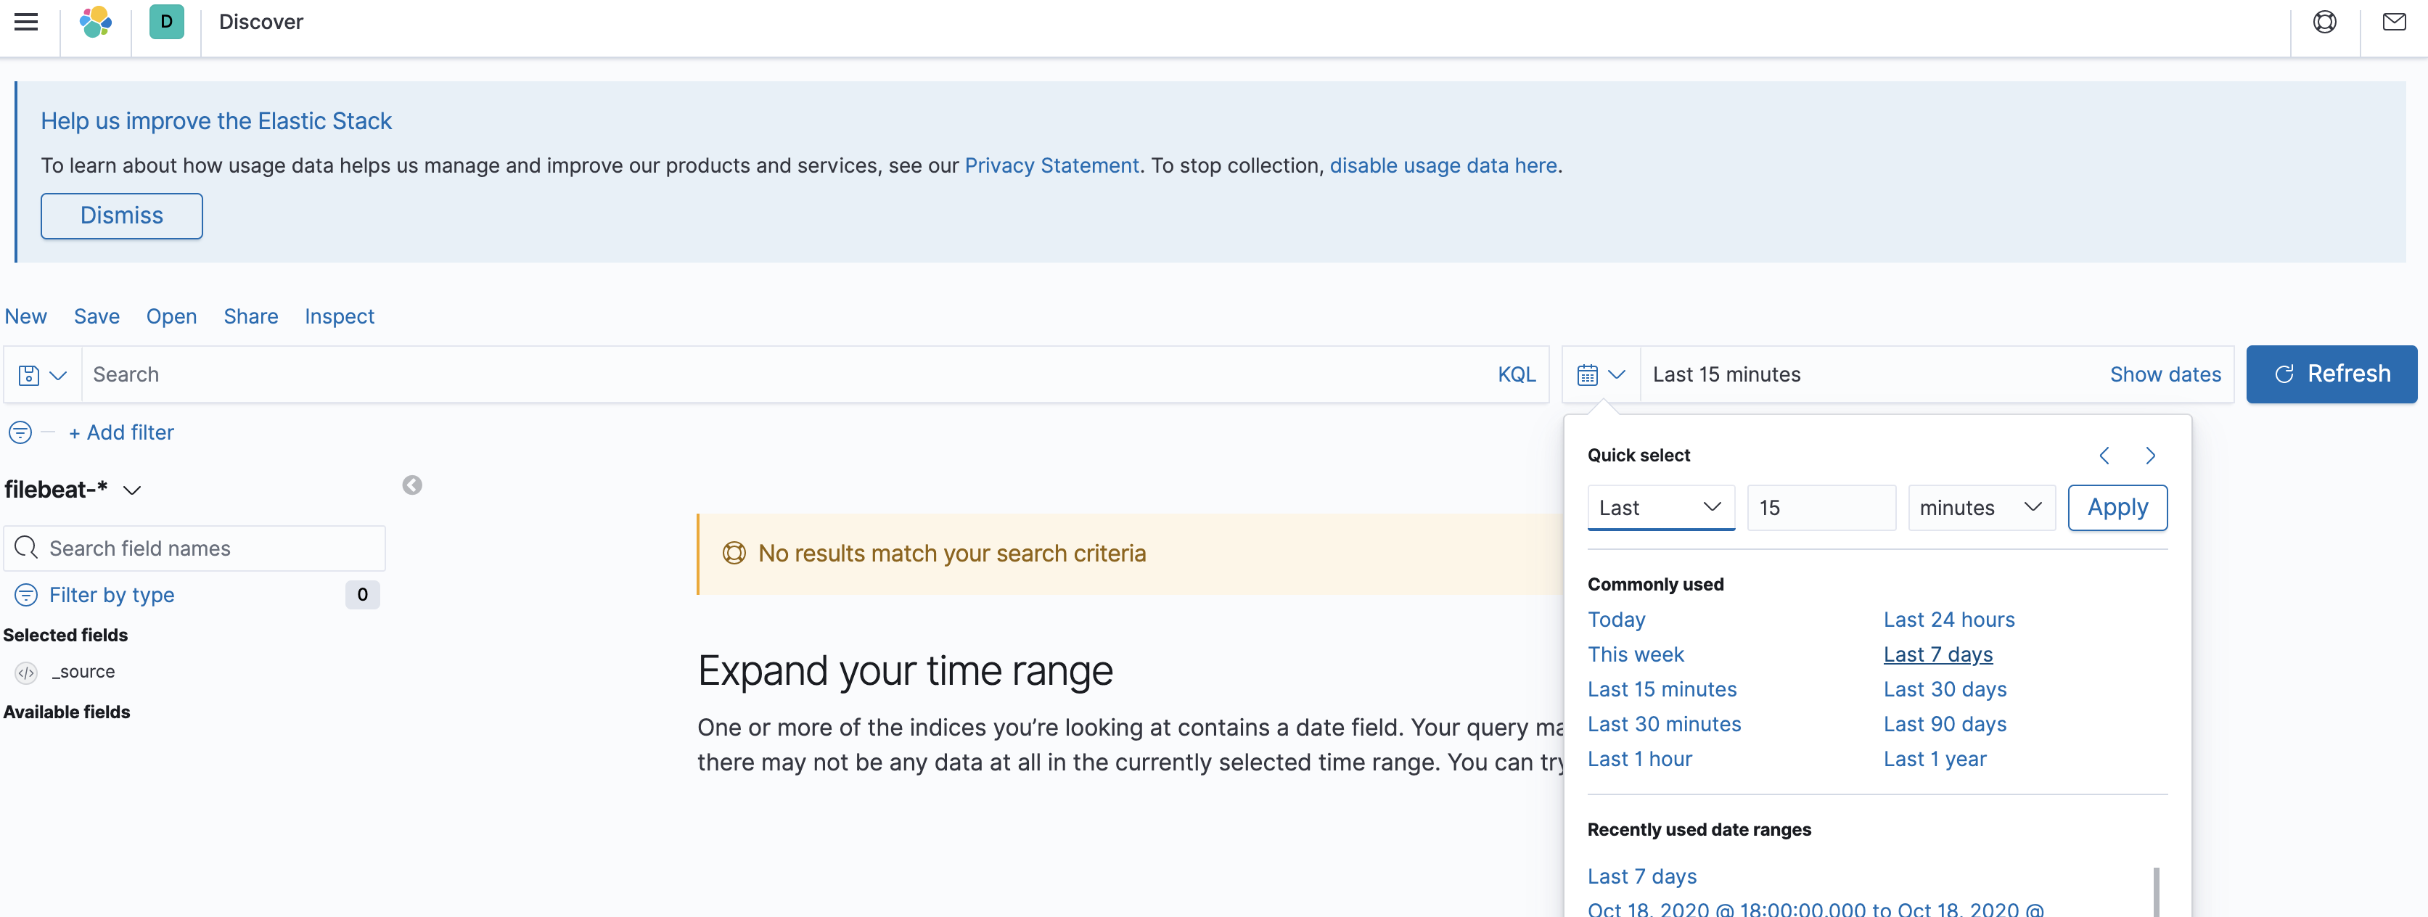Open the mail newsfeed icon
Screen dimensions: 2428x917
coord(2394,22)
